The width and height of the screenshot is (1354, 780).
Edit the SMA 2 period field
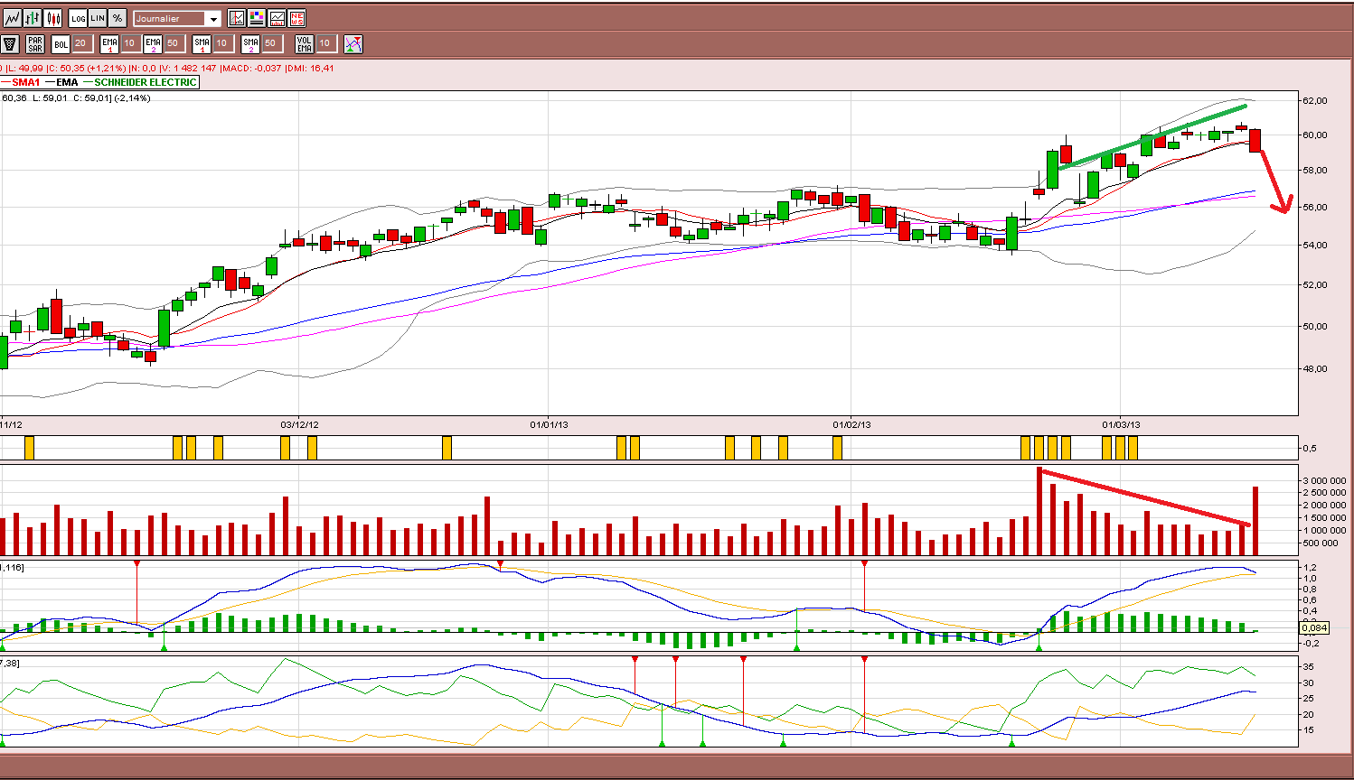(271, 43)
